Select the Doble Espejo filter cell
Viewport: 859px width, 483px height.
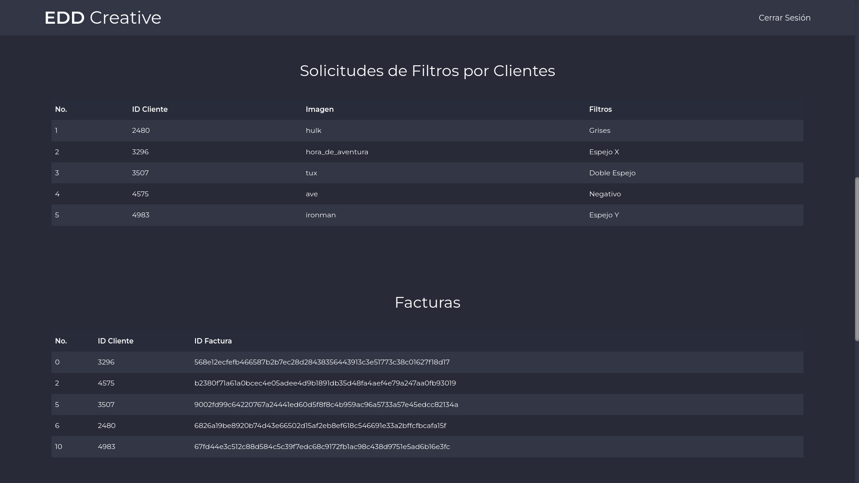(612, 173)
